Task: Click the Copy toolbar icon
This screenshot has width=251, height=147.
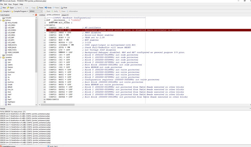Action: click(32, 8)
